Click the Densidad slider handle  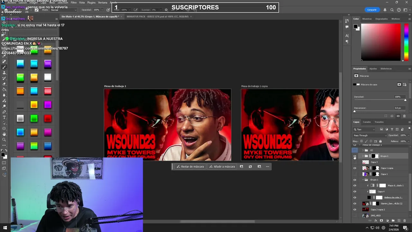tap(405, 100)
